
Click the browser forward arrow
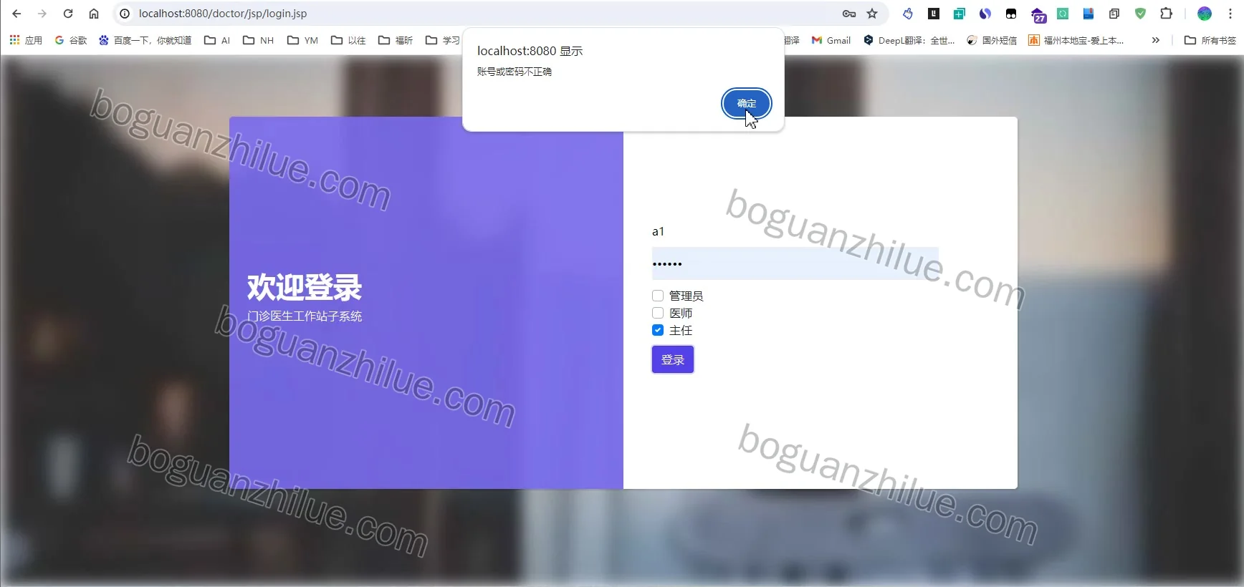(x=42, y=14)
